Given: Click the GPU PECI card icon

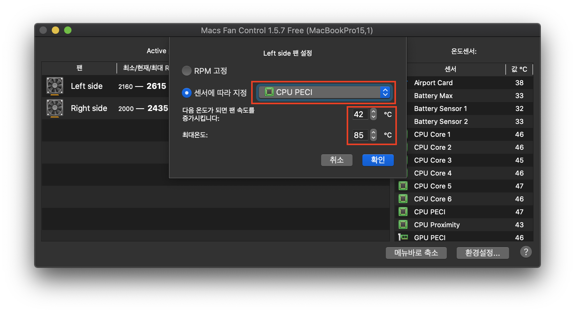Looking at the screenshot, I should pyautogui.click(x=403, y=237).
